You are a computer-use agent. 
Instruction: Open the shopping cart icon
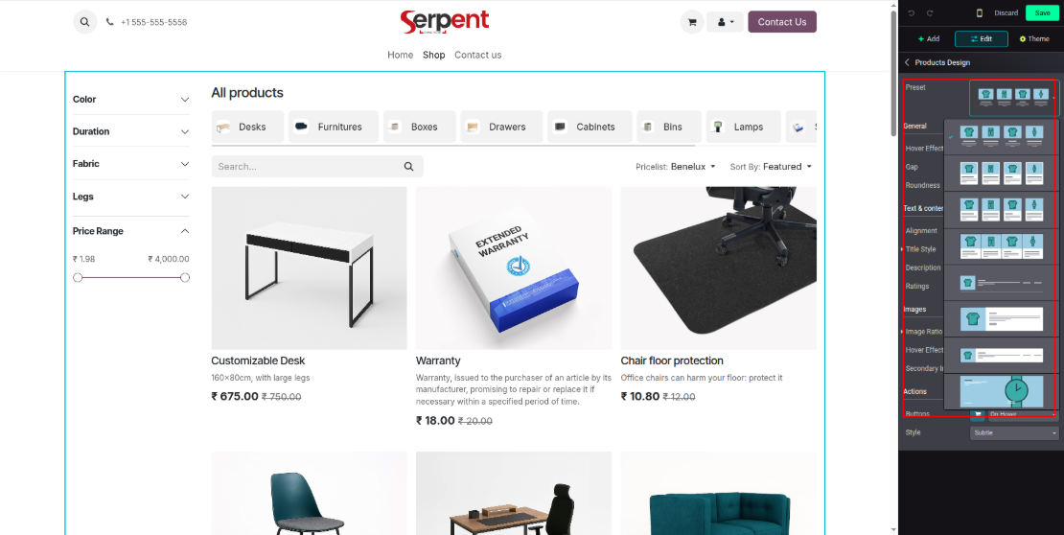click(692, 22)
